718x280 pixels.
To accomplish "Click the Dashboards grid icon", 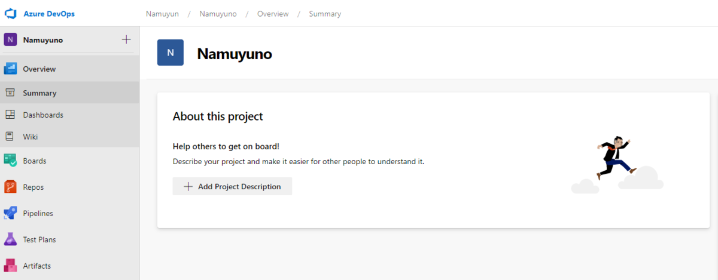I will pyautogui.click(x=10, y=115).
